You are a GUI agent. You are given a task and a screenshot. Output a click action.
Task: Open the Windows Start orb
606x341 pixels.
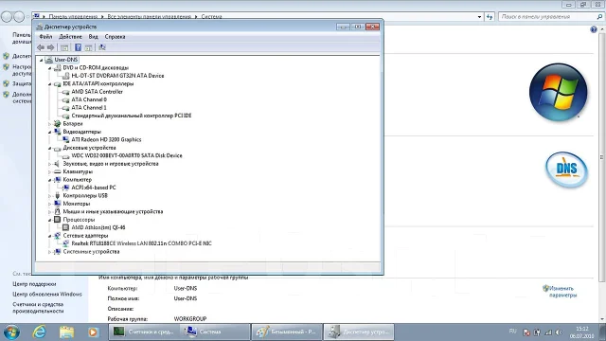(x=11, y=332)
